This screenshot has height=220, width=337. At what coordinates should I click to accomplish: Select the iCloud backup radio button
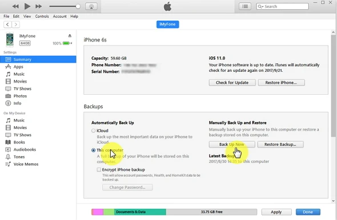(x=93, y=131)
